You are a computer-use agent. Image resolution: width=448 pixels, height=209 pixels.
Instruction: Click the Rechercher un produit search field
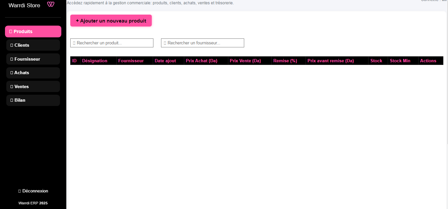pos(112,43)
